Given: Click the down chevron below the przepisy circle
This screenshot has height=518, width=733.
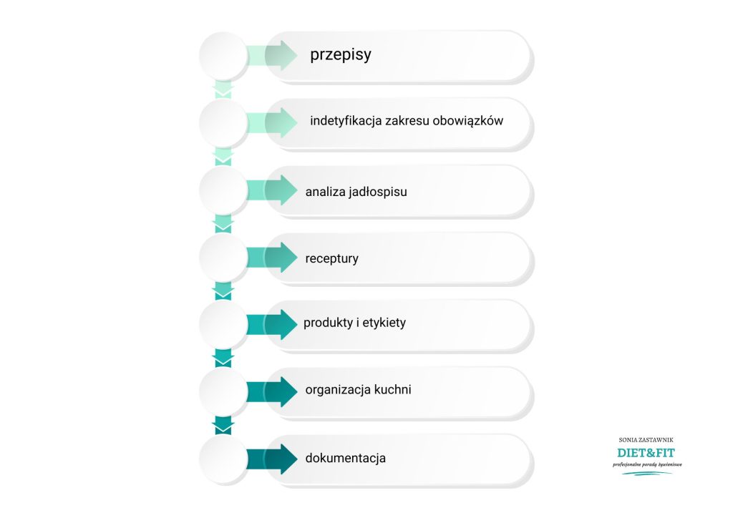Looking at the screenshot, I should pyautogui.click(x=223, y=89).
